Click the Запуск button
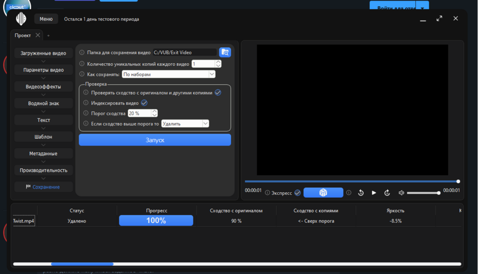 click(155, 140)
